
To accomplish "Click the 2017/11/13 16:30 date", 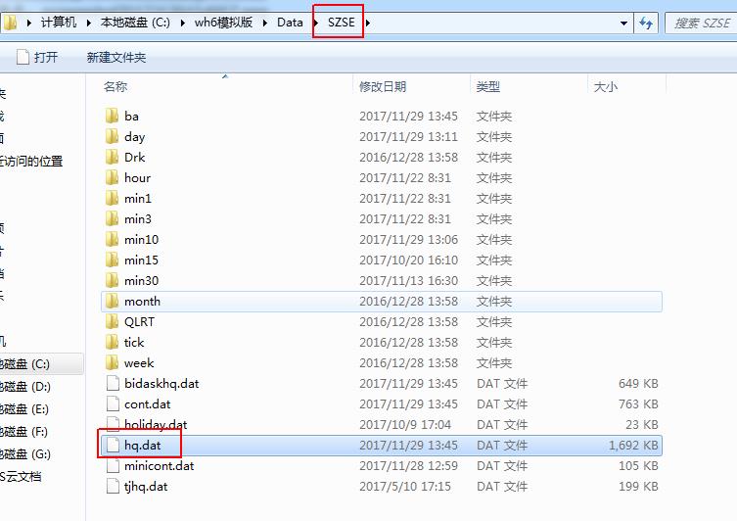I will [x=408, y=281].
